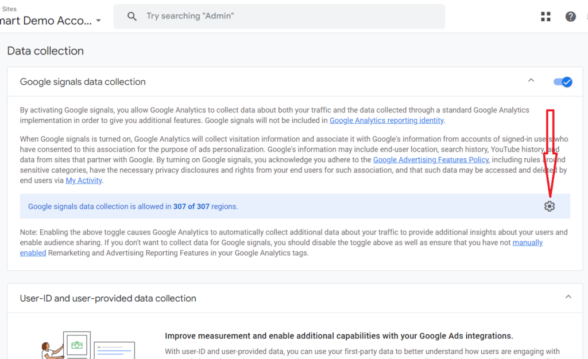
Task: Click the User-ID illustration image
Action: [88, 345]
